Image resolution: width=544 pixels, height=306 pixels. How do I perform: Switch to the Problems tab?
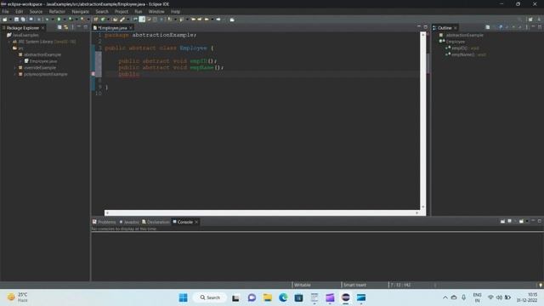point(104,222)
